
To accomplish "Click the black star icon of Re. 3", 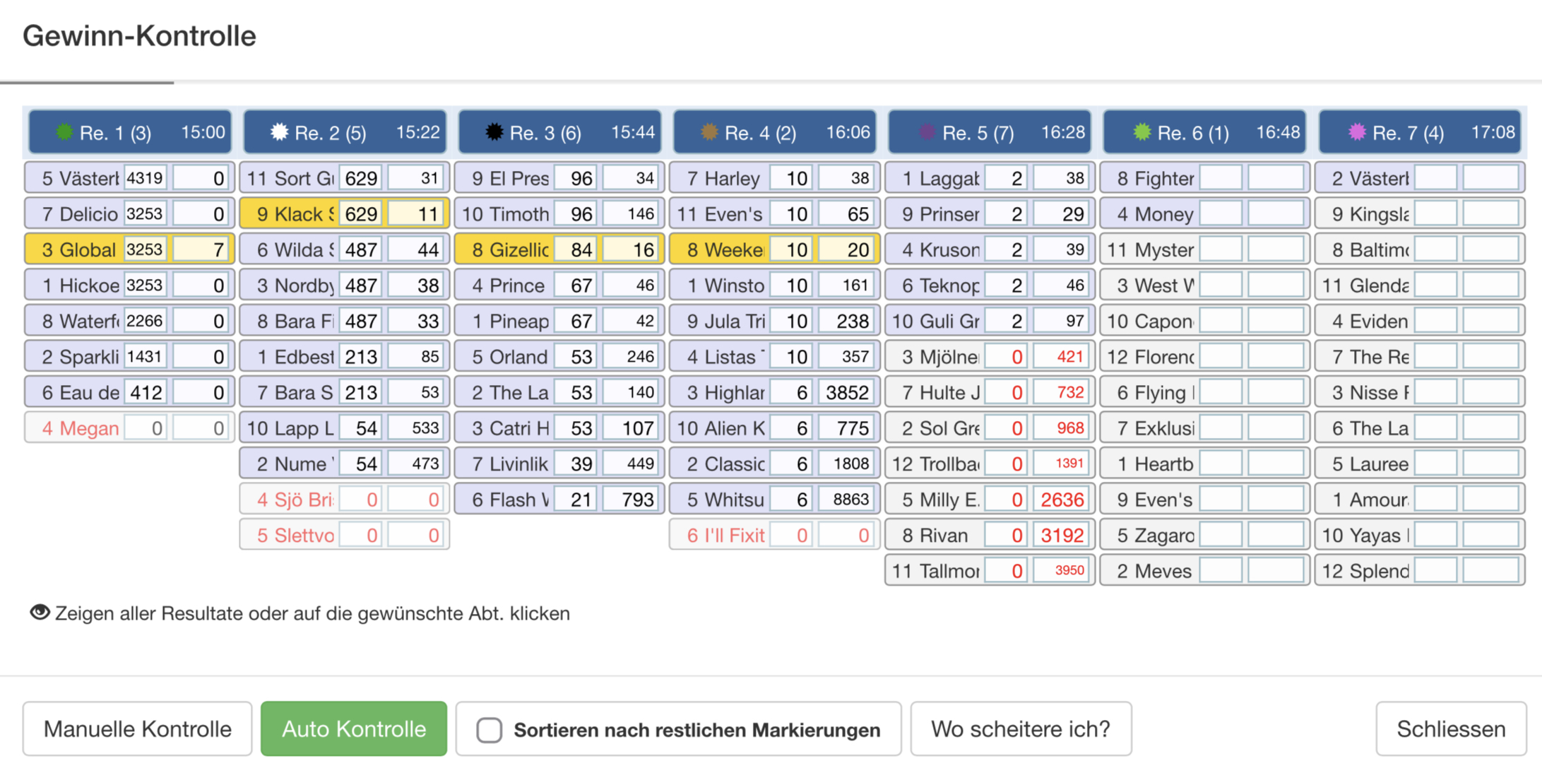I will point(494,132).
